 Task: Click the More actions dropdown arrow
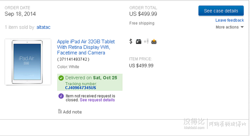242,27
